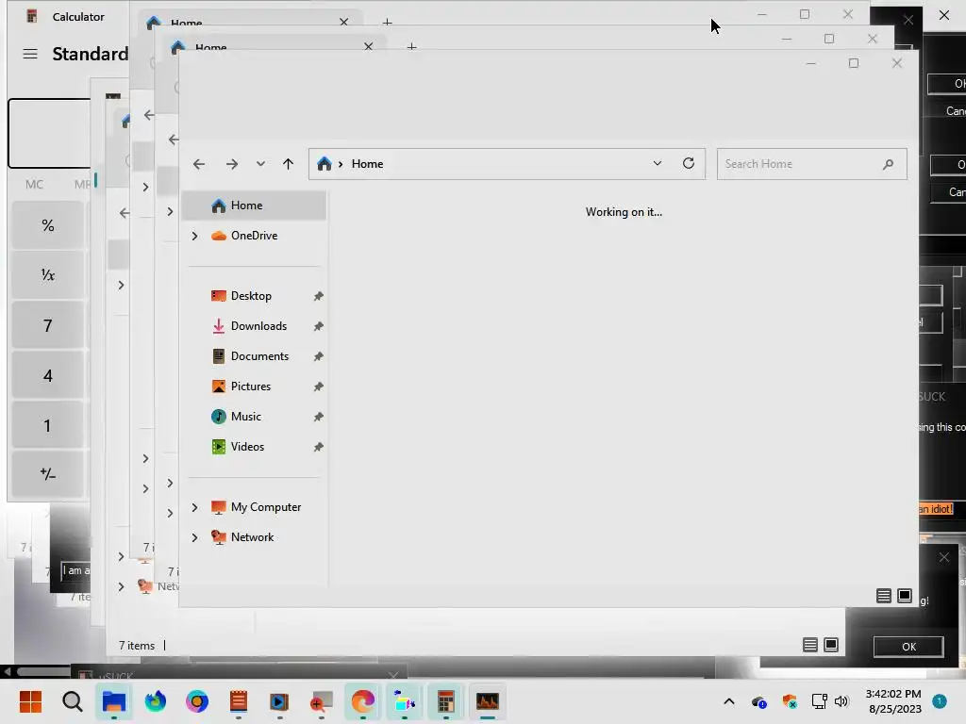Add new tab in rearmost Explorer window
Viewport: 966px width, 724px height.
[x=387, y=23]
